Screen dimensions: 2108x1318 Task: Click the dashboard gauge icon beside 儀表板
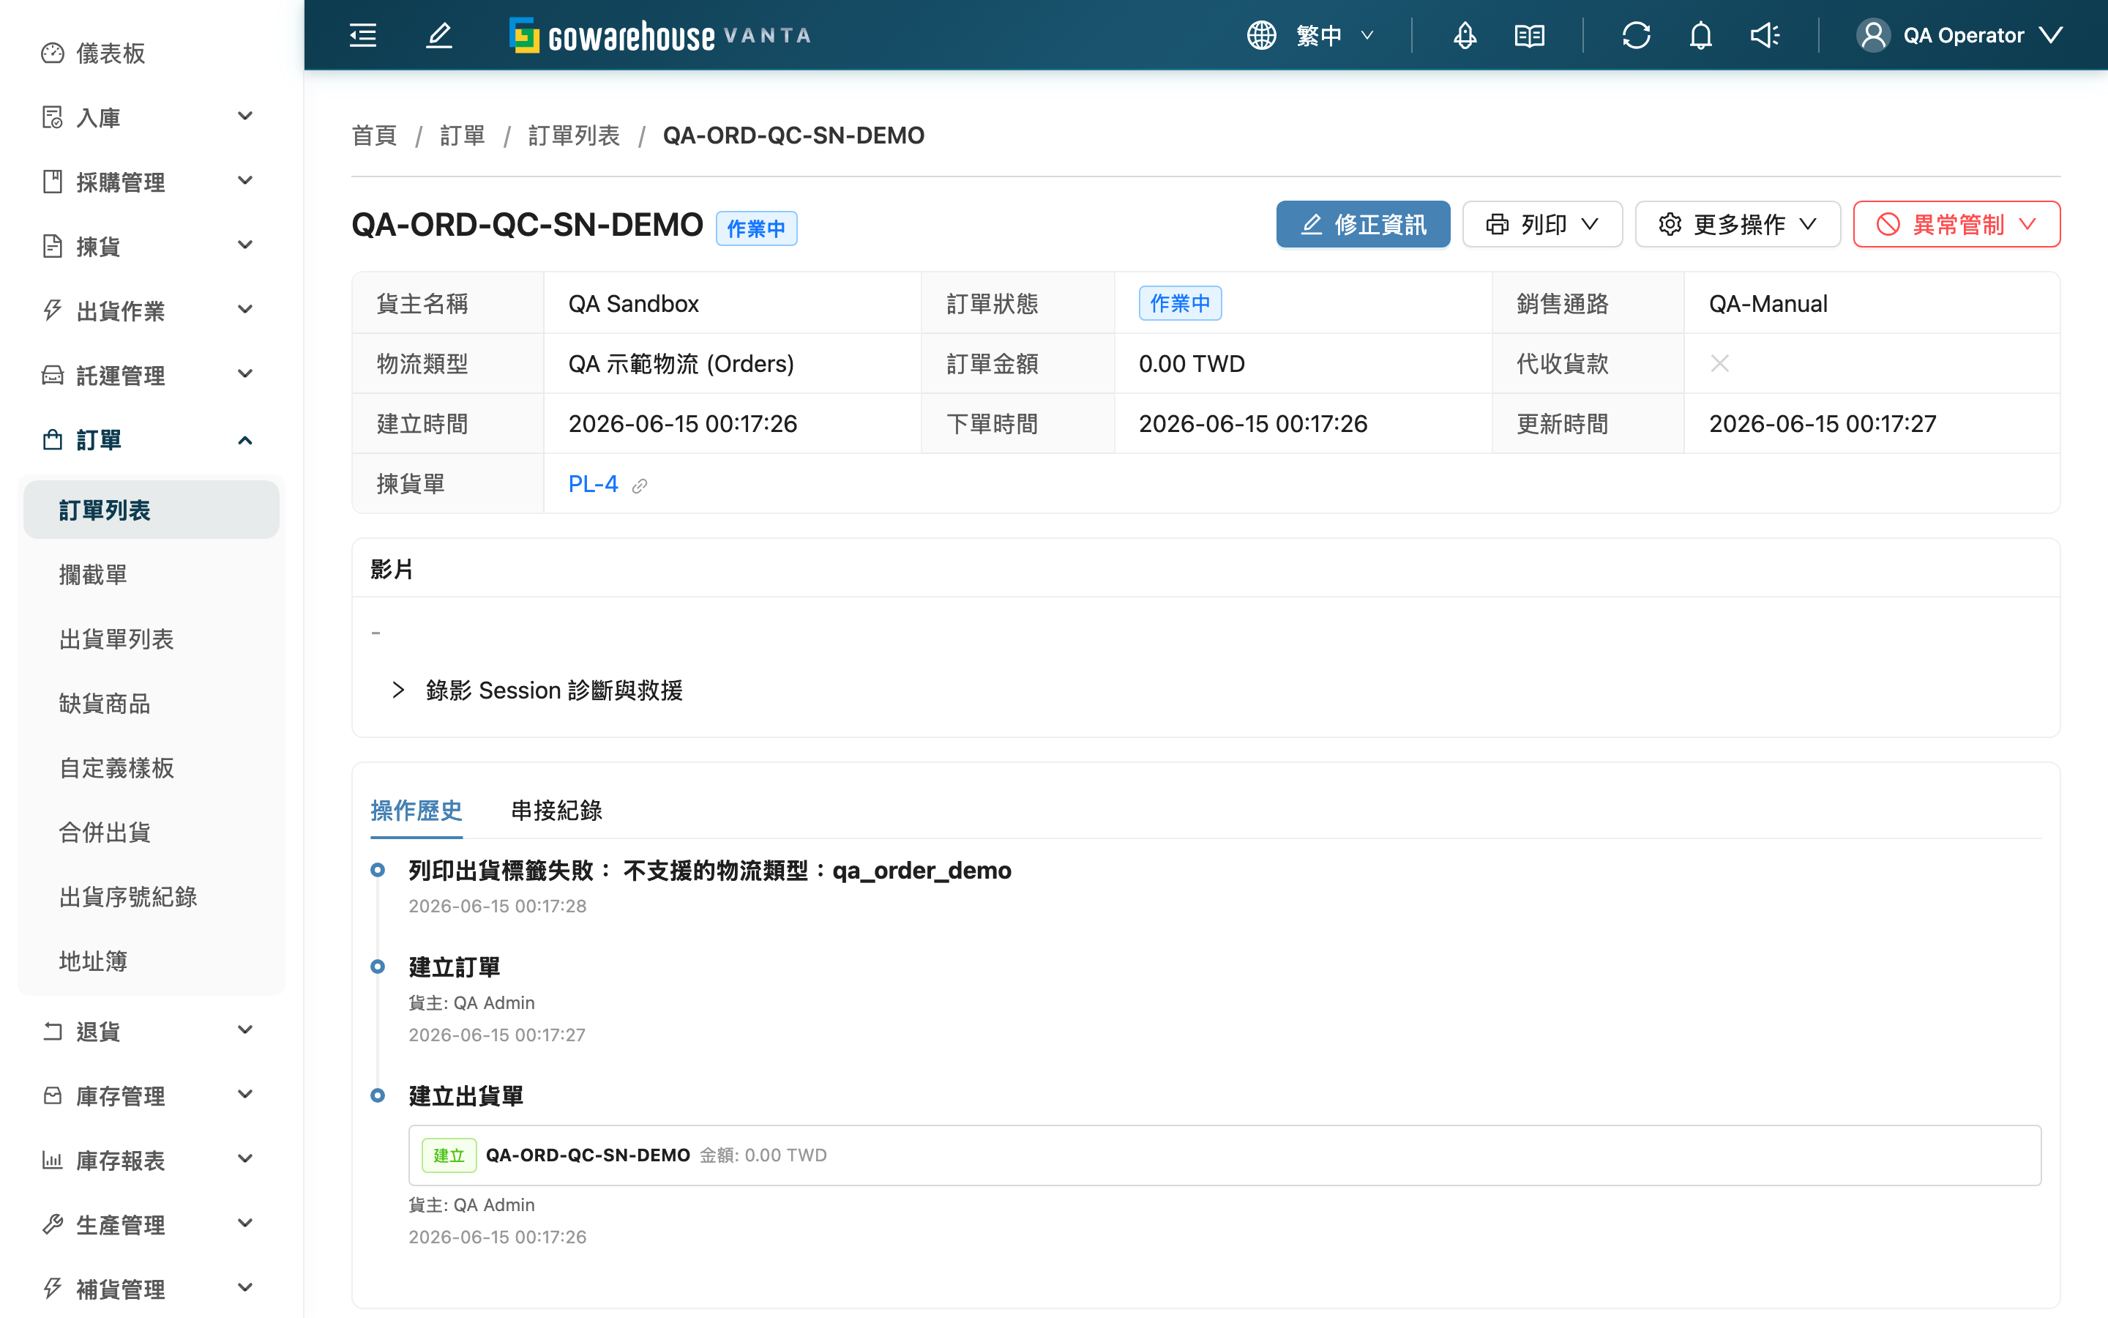coord(52,53)
